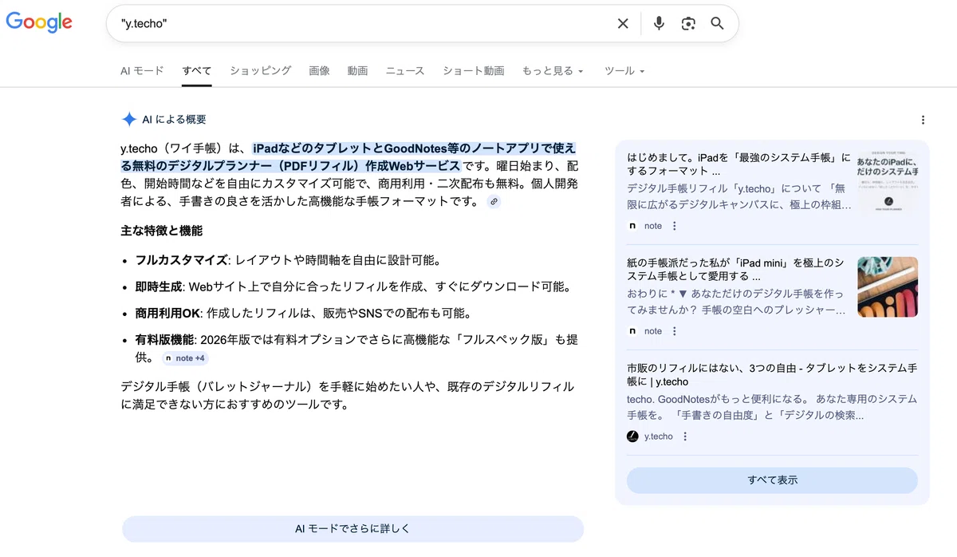
Task: Click the おわりに snippet under second source
Action: (x=736, y=303)
